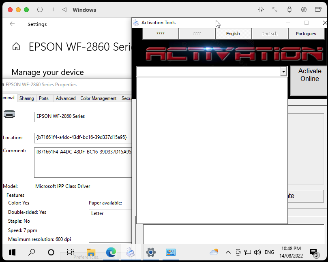Open notification center with 3 notifications
This screenshot has height=262, width=328.
coord(315,253)
